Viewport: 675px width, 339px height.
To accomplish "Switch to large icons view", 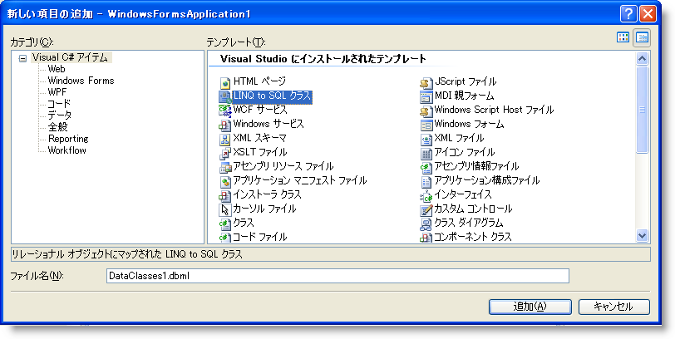I will 623,37.
